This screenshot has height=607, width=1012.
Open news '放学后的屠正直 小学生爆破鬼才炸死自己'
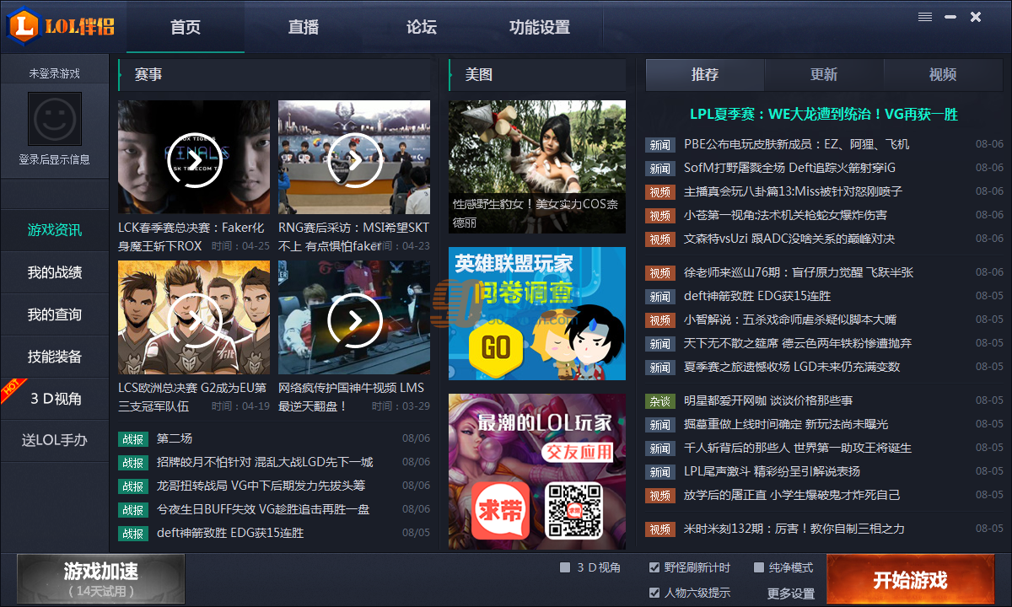pos(792,496)
